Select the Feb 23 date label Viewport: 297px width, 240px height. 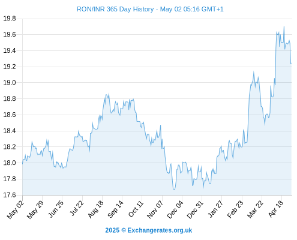click(x=235, y=209)
